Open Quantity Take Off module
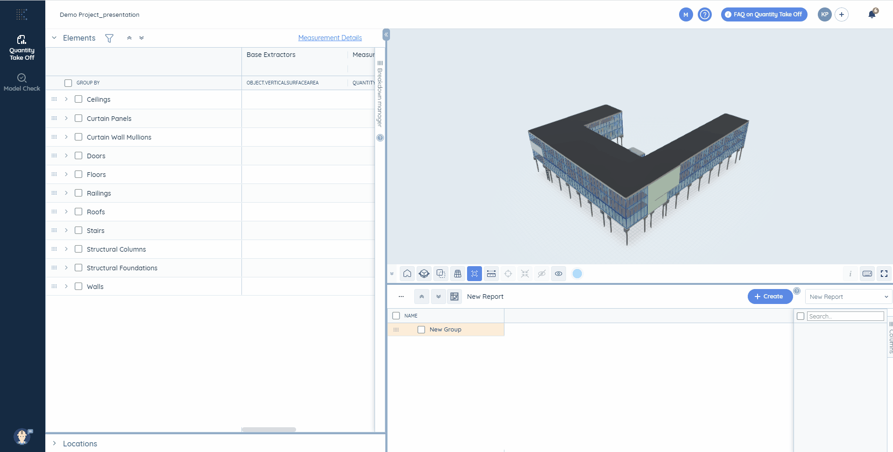Screen dimensions: 893x452 [22, 47]
